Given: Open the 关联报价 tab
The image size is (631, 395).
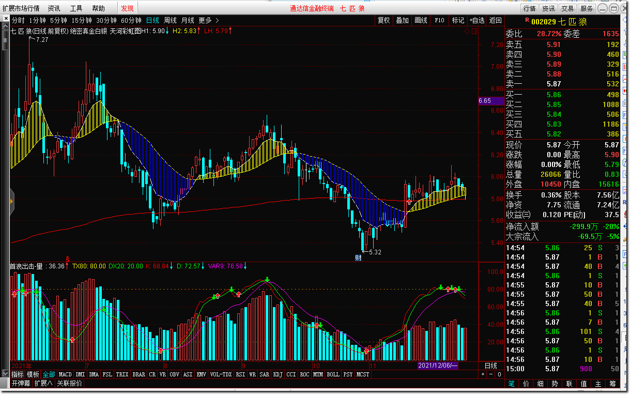Looking at the screenshot, I should point(69,384).
